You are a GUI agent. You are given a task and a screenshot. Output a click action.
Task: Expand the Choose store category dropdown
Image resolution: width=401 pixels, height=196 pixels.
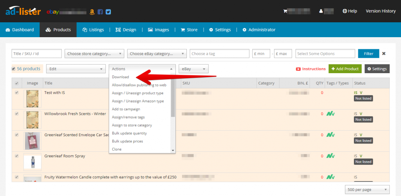(x=94, y=54)
